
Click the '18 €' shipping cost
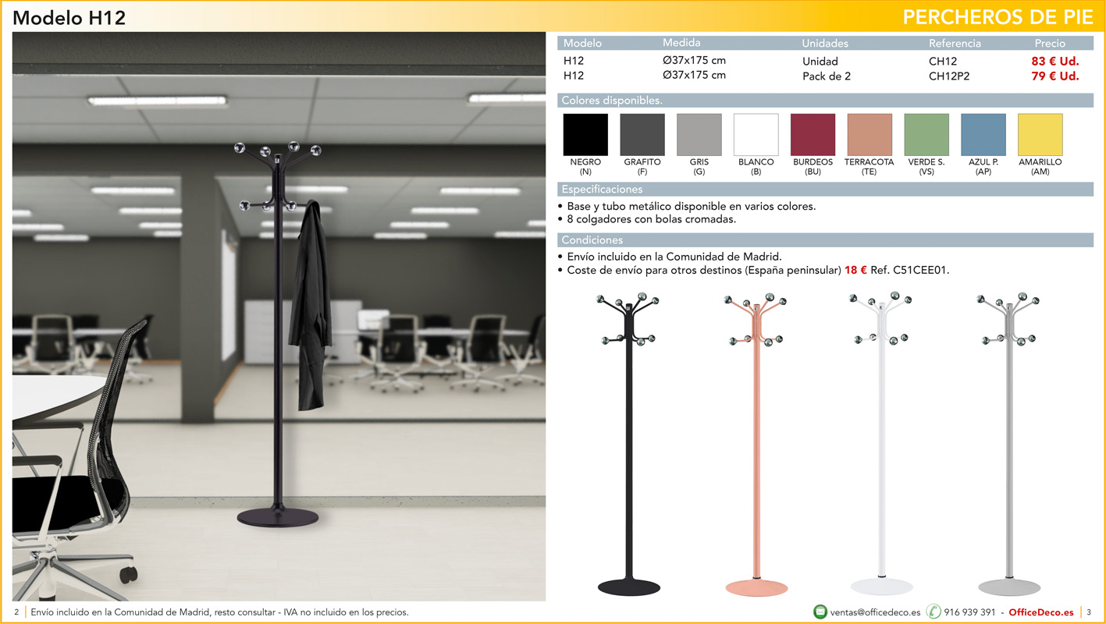tap(855, 271)
